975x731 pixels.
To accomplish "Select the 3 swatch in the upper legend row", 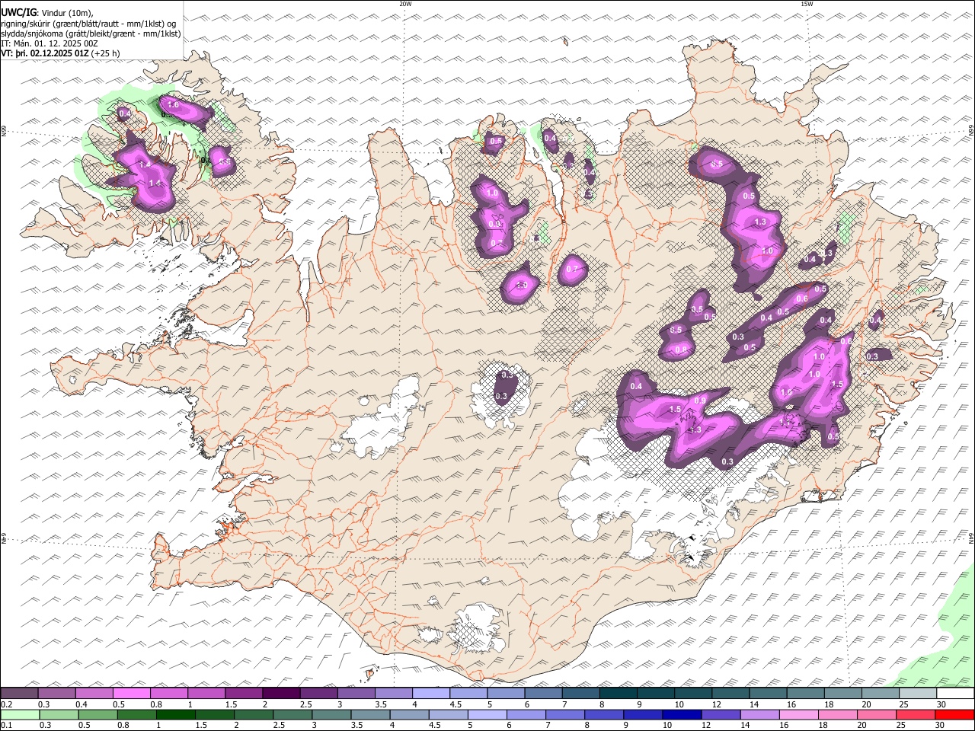I will tap(356, 694).
